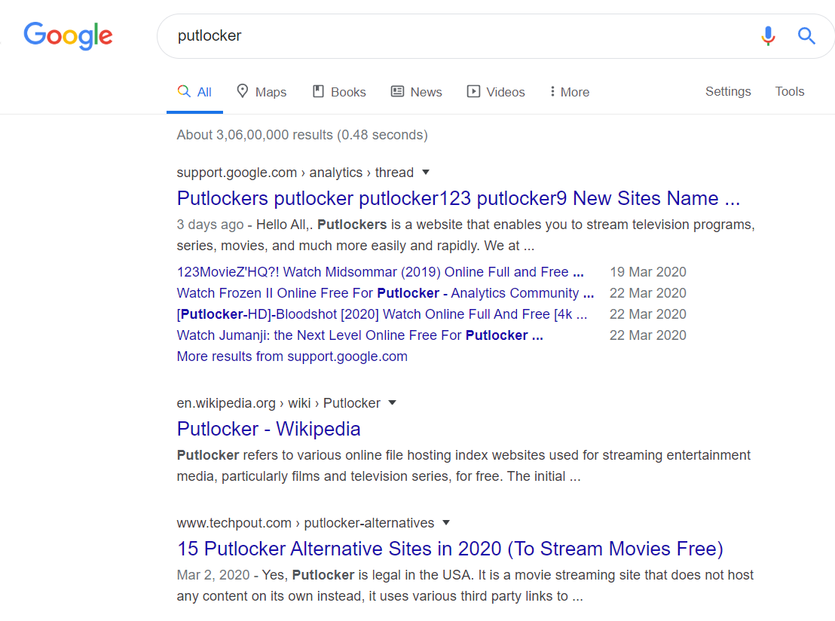Click the '3 days ago' snippet text
The width and height of the screenshot is (835, 621).
[x=210, y=225]
